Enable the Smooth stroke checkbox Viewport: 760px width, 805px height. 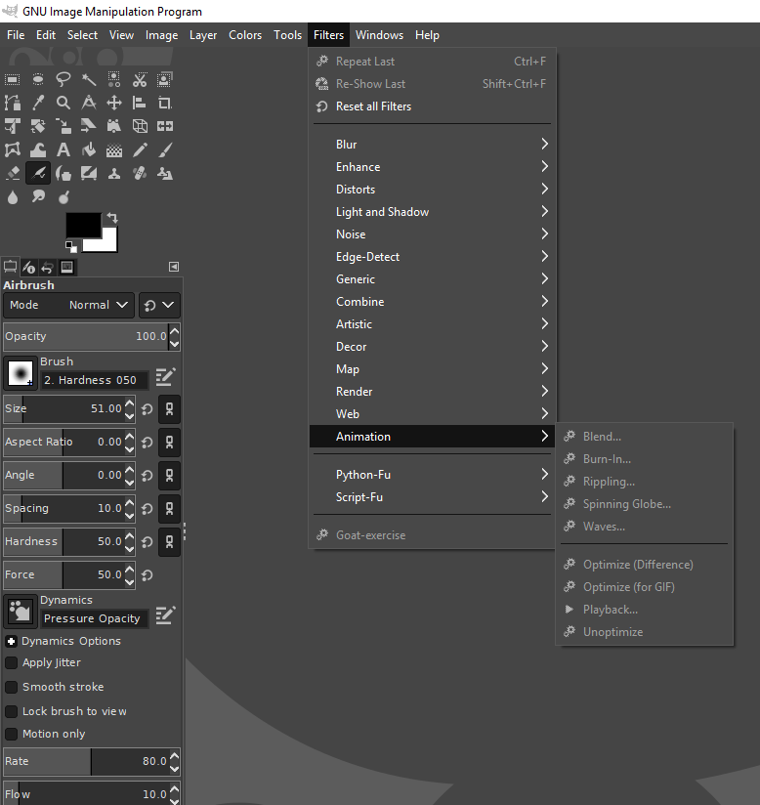12,687
